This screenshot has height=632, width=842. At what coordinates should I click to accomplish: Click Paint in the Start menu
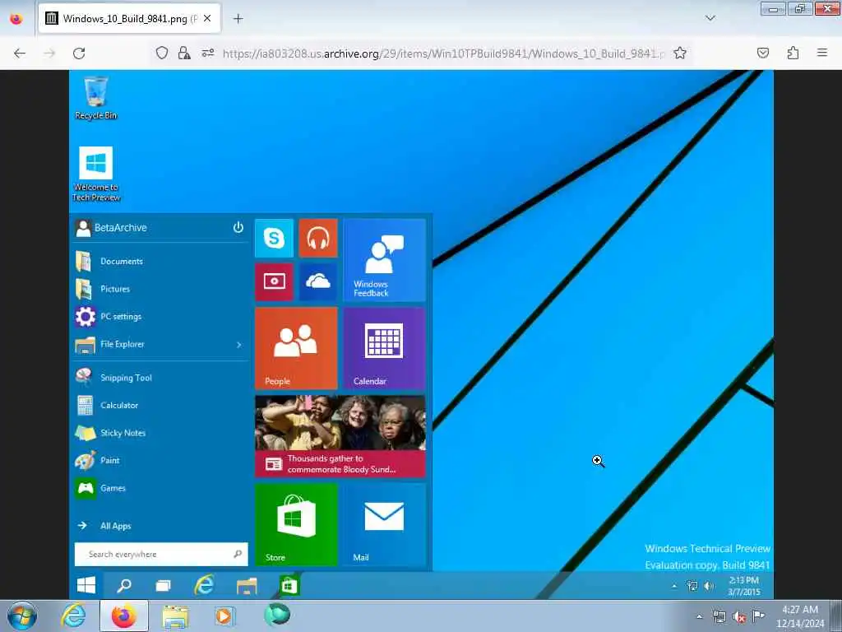[x=160, y=461]
